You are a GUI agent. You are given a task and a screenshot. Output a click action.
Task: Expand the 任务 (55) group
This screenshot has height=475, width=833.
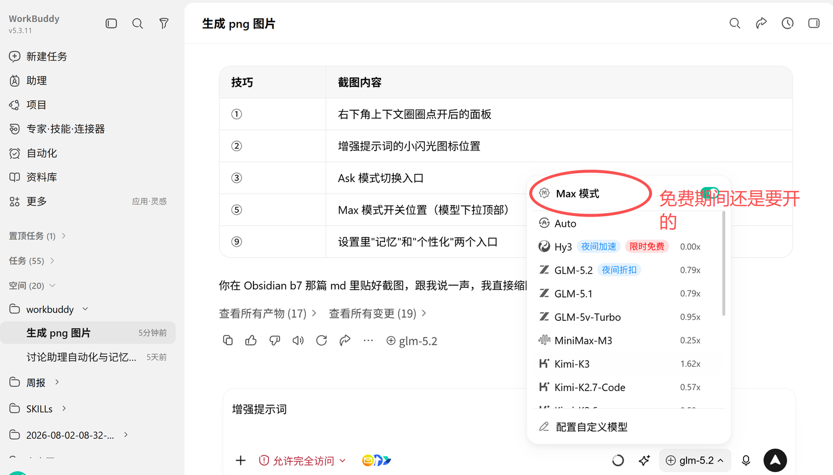(x=31, y=261)
